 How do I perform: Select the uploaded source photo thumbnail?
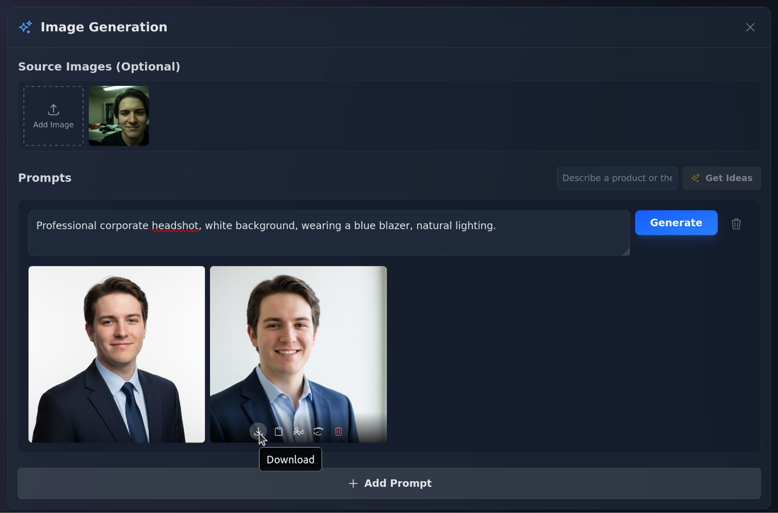118,116
